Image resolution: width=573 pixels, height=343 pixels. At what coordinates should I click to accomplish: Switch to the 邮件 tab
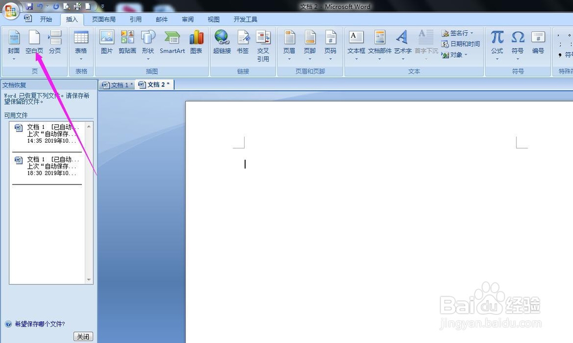coord(162,19)
